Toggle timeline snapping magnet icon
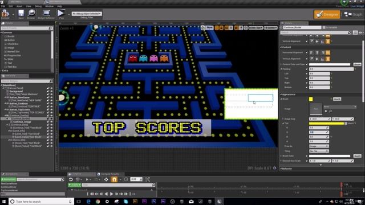Viewport: 365px width, 205px height. pos(114,179)
